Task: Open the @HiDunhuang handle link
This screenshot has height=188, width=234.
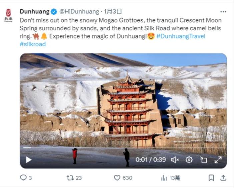Action: [x=79, y=11]
